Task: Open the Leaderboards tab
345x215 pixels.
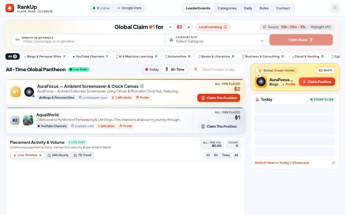Action: point(198,8)
